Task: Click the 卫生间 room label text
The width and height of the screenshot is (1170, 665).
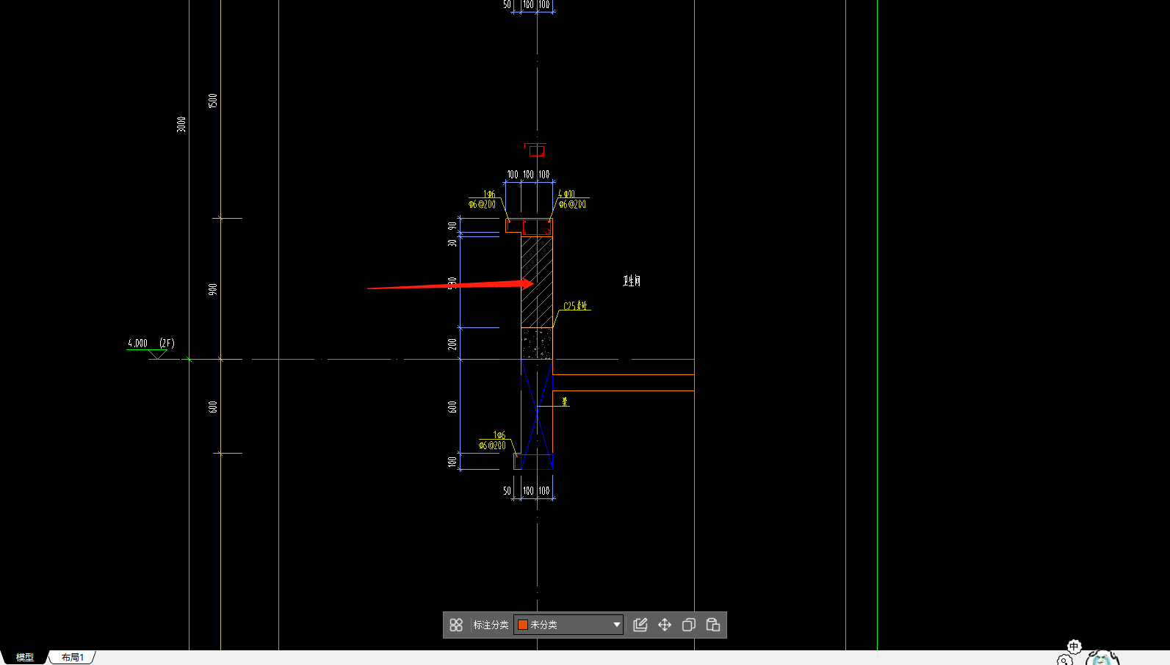Action: point(632,281)
